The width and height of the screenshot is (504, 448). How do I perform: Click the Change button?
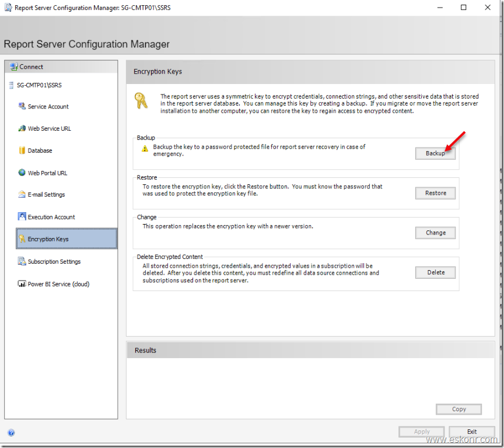pyautogui.click(x=435, y=233)
